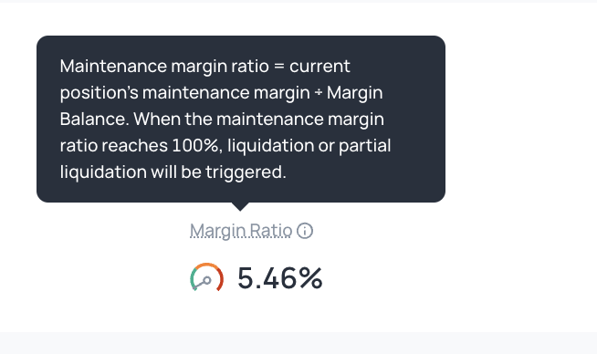
Task: Click the "100%" text in the tooltip
Action: click(x=195, y=145)
